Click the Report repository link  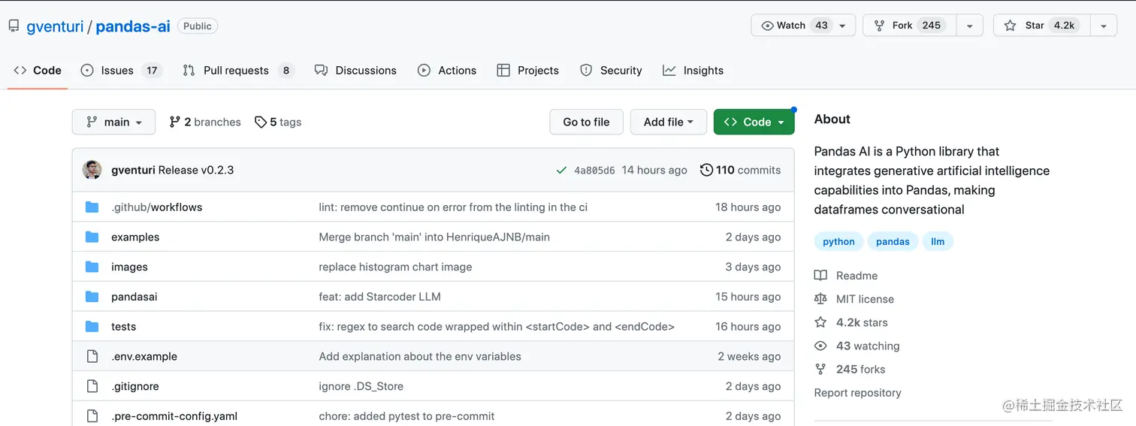coord(857,393)
